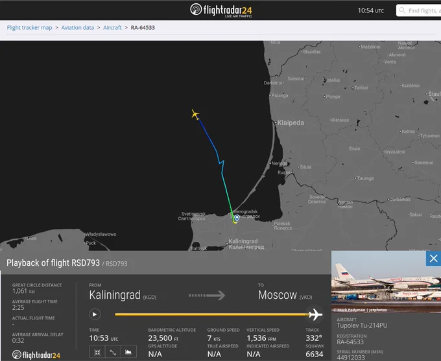Click the center map on aircraft icon
Viewport: 441px width, 361px height.
click(x=97, y=353)
